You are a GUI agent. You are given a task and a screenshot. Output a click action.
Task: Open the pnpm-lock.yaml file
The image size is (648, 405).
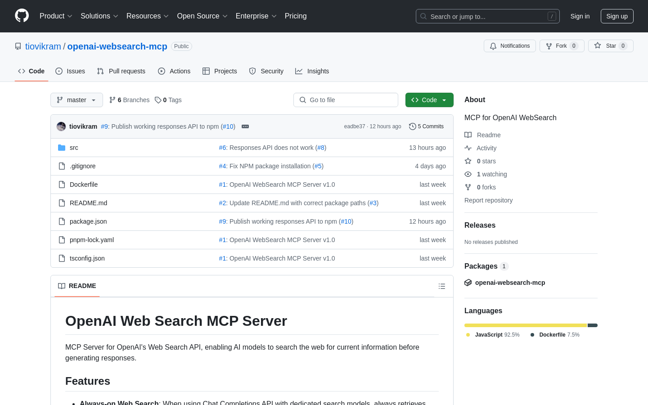92,240
